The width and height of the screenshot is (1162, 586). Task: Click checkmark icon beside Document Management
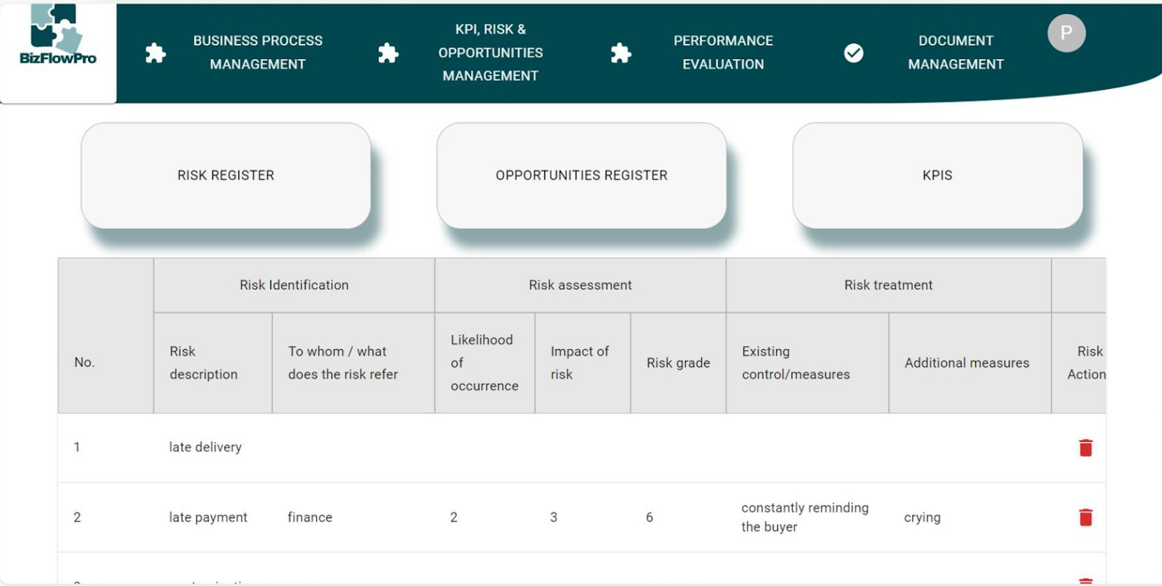click(854, 53)
